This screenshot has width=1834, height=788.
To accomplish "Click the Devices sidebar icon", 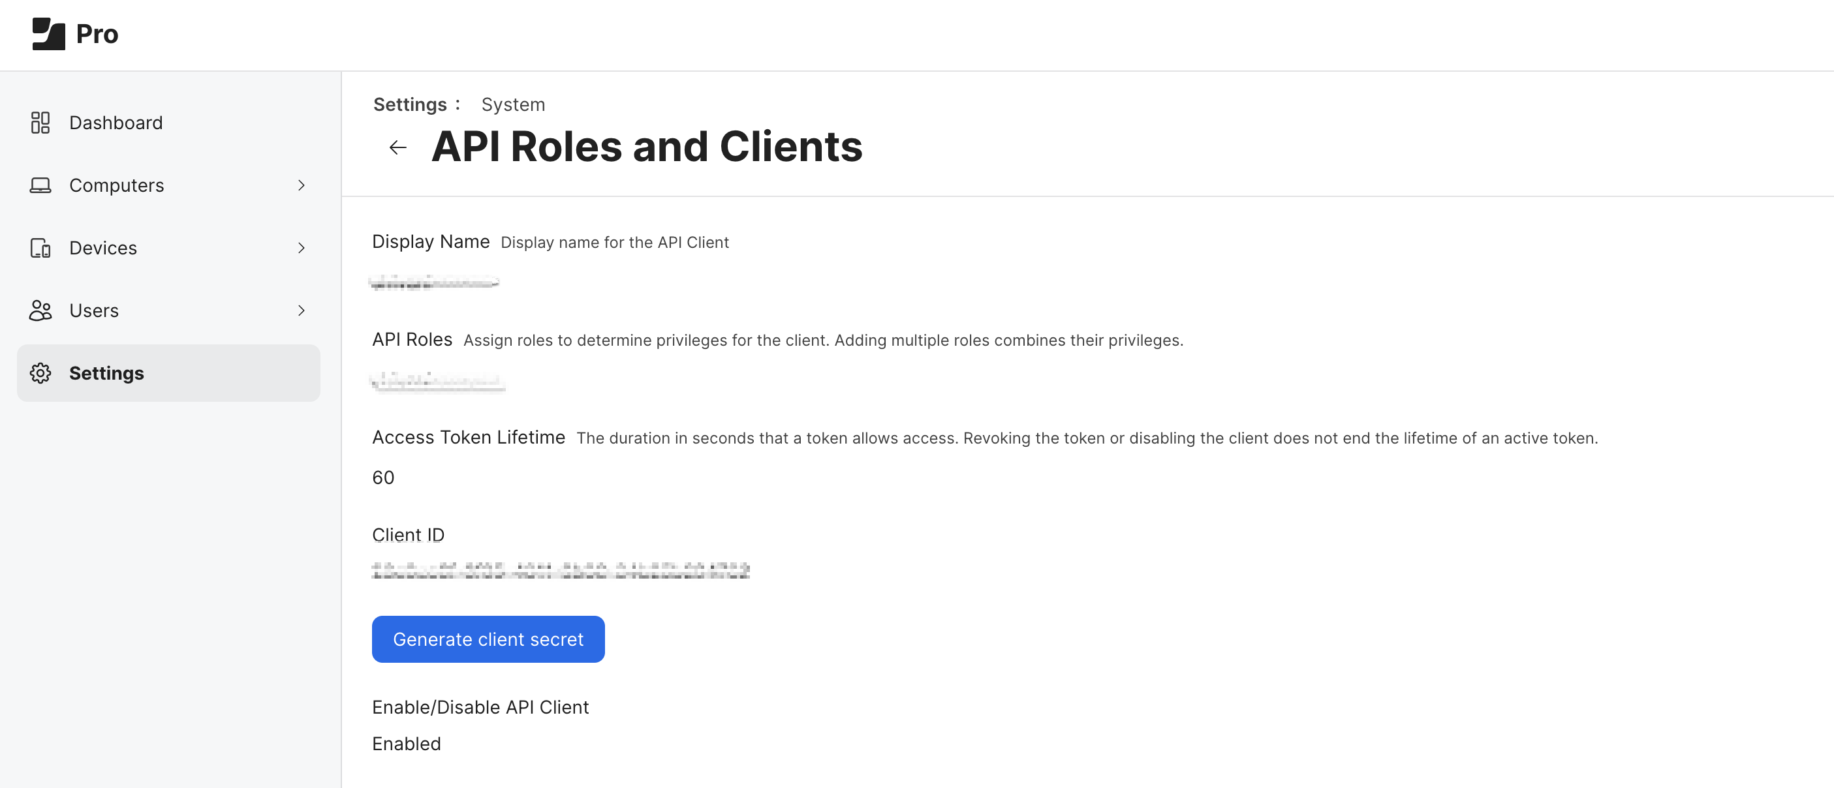I will click(x=40, y=248).
